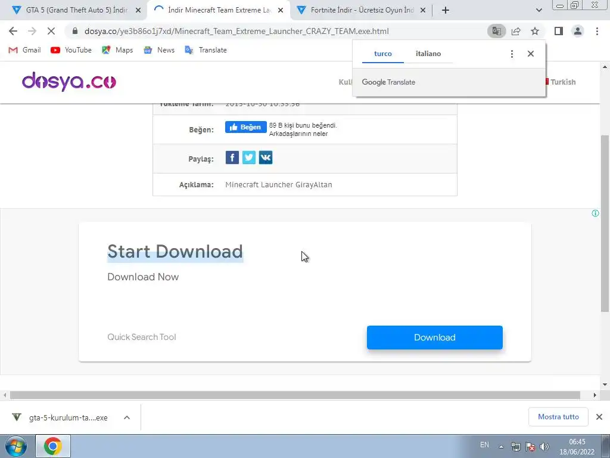This screenshot has width=610, height=458.
Task: Show hidden tray icons arrow
Action: click(502, 447)
